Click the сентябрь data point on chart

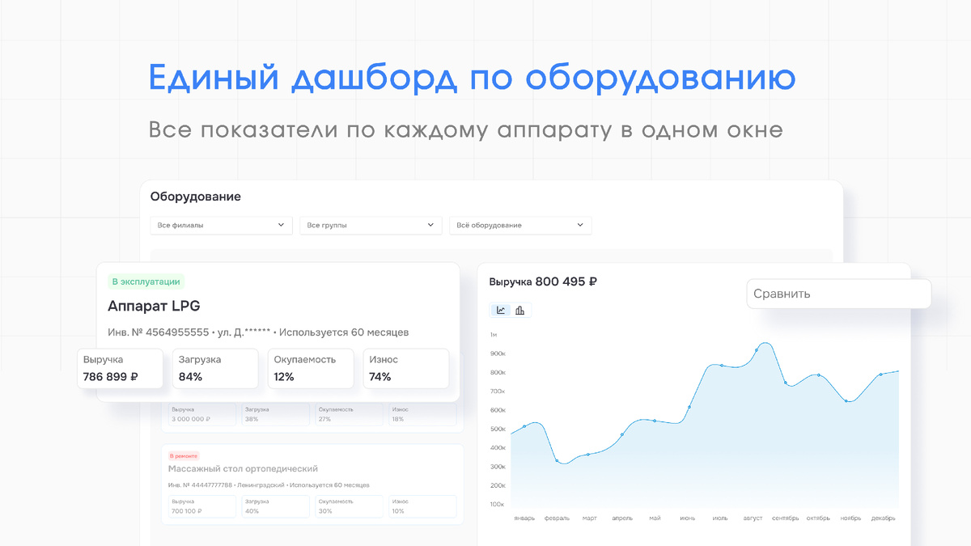pos(786,383)
